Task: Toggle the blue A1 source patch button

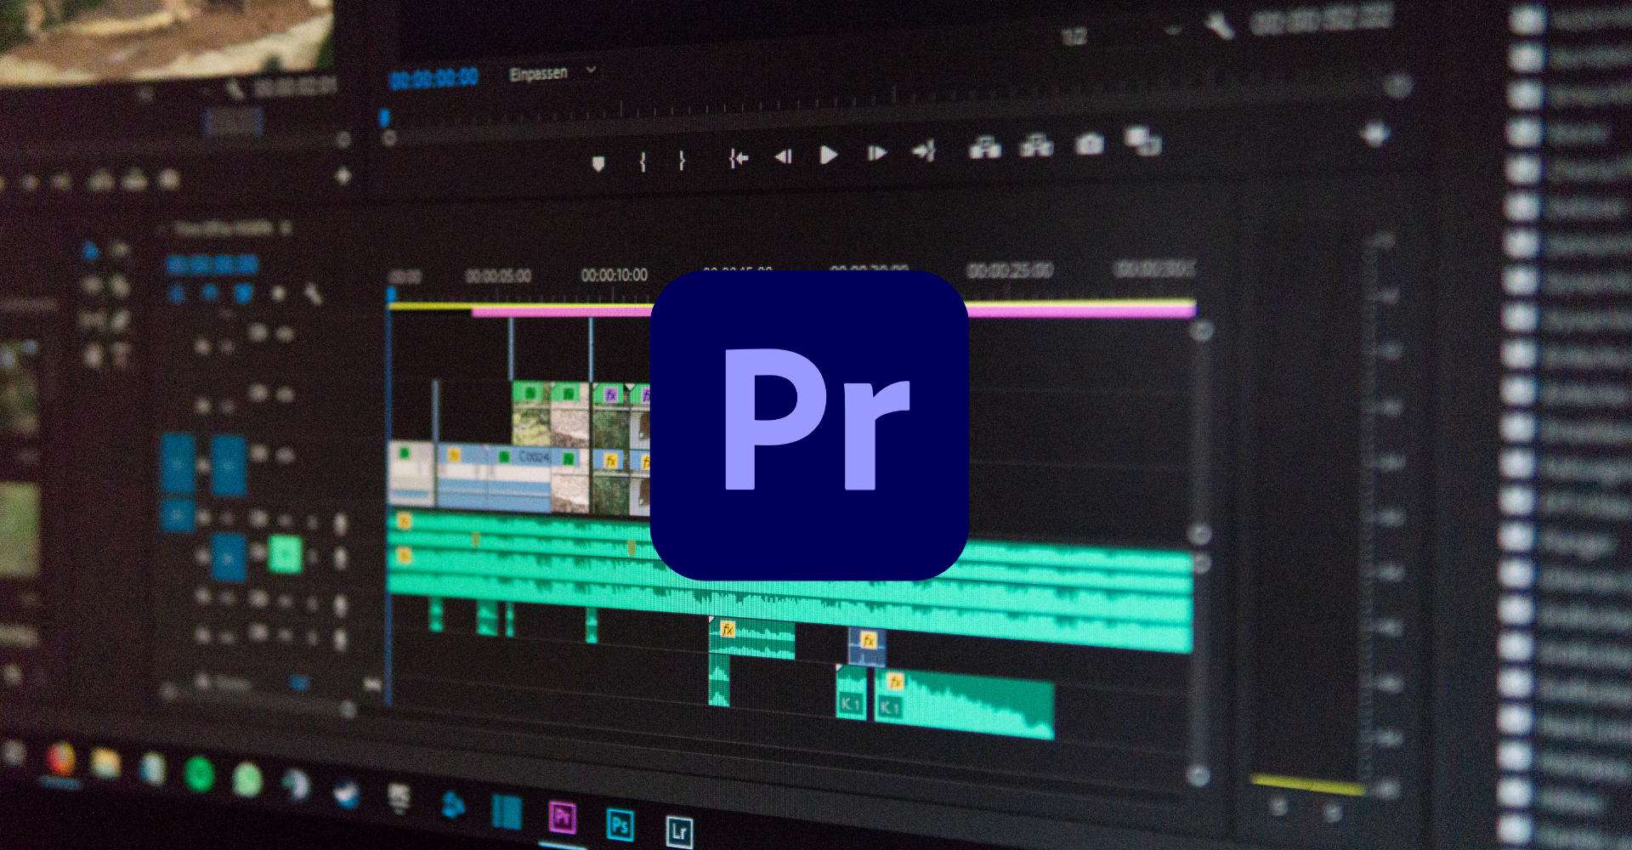Action: click(x=178, y=513)
